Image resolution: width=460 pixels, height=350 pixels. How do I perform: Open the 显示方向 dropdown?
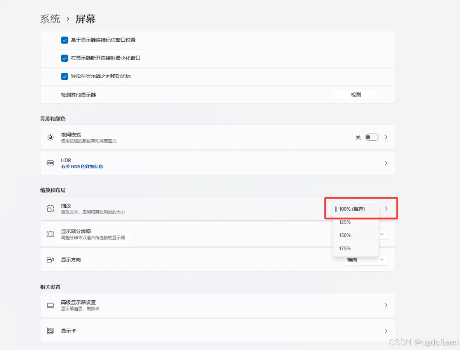[x=365, y=259]
